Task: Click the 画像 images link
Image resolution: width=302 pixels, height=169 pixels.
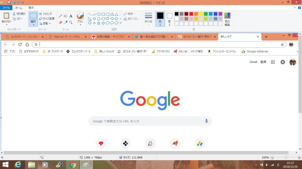Action: click(x=263, y=62)
